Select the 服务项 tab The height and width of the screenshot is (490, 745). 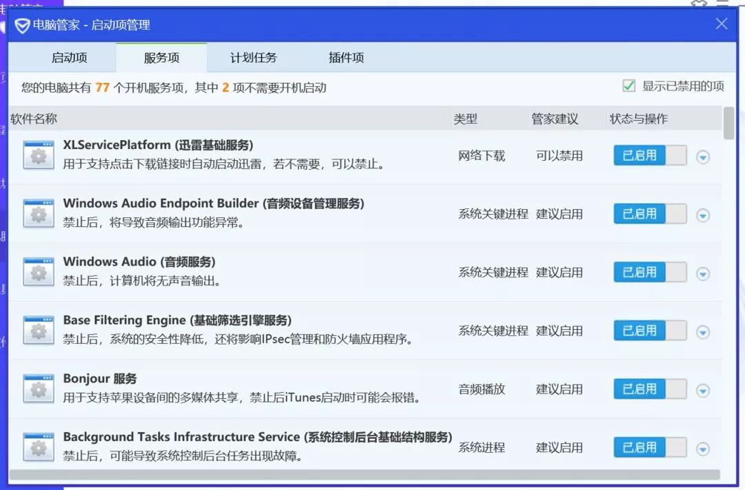pos(161,57)
